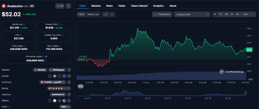Share Avalanche page via share icon
The width and height of the screenshot is (259, 109).
coord(68,6)
